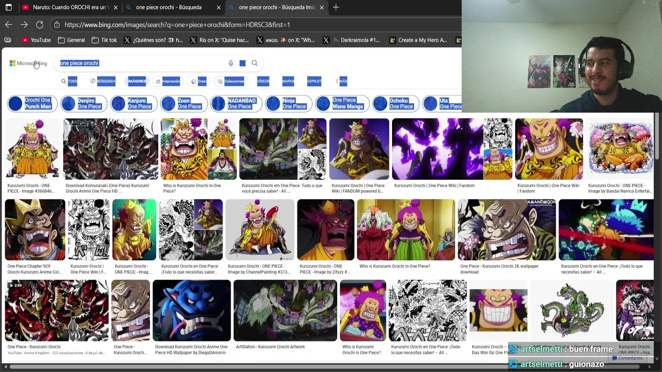
Task: Switch to the Naruto Orochi YouTube tab
Action: pos(70,7)
